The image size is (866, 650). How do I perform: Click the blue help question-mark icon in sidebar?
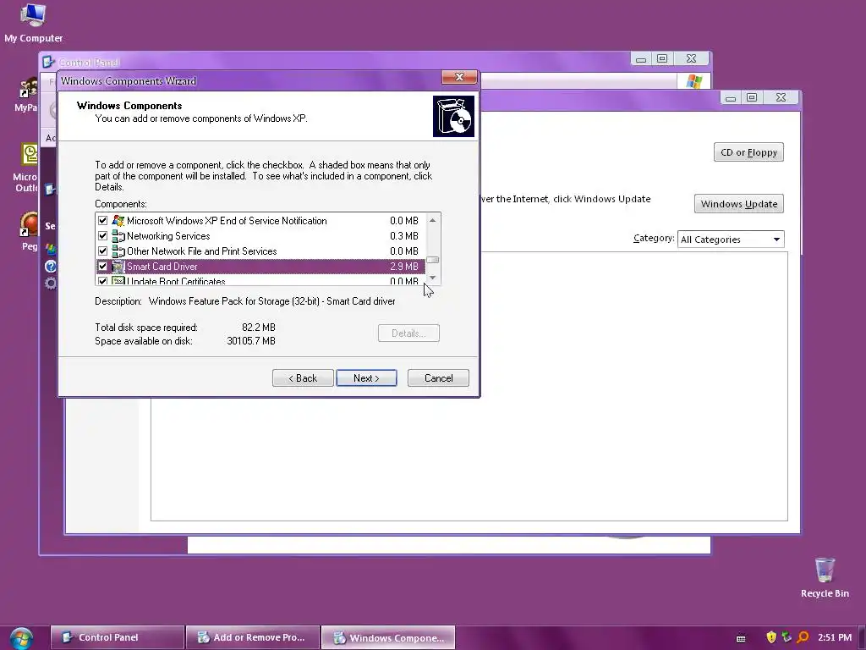[50, 267]
